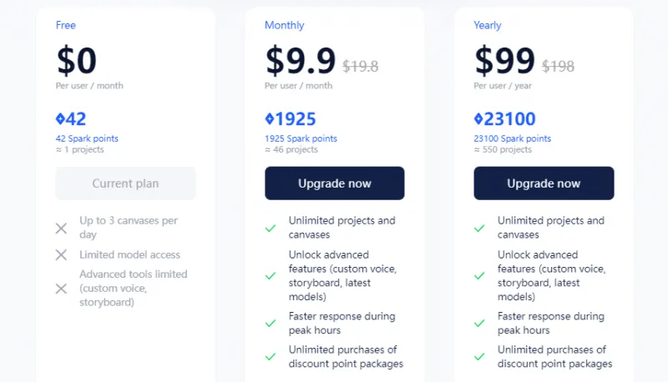Select the Free plan title

(x=66, y=25)
